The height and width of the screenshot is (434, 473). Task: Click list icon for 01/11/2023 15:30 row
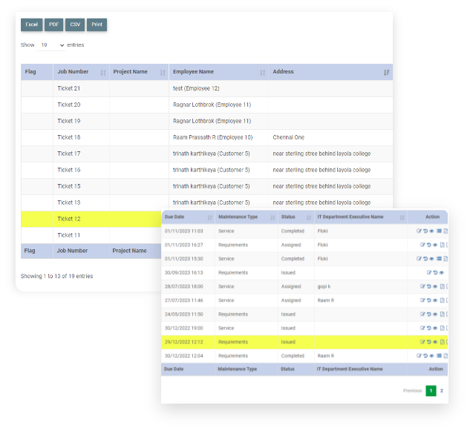coord(439,259)
